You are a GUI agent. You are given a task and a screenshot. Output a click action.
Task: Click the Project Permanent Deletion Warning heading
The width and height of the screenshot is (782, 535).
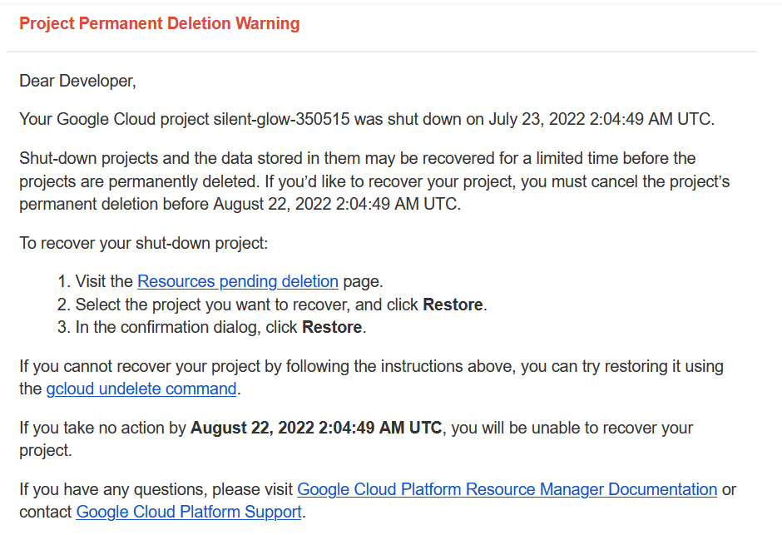point(160,23)
